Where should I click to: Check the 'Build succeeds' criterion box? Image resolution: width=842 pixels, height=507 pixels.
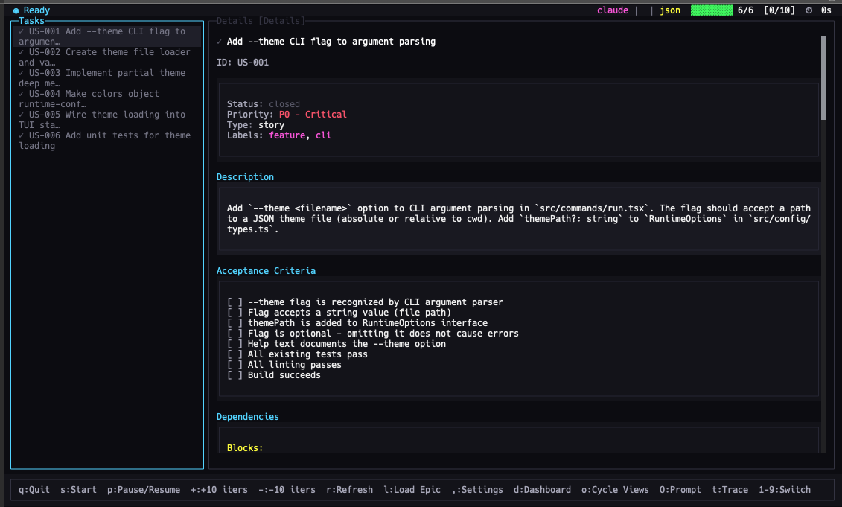(x=235, y=375)
